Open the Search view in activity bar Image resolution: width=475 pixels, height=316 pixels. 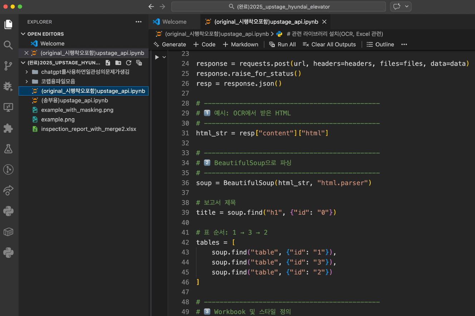(8, 45)
